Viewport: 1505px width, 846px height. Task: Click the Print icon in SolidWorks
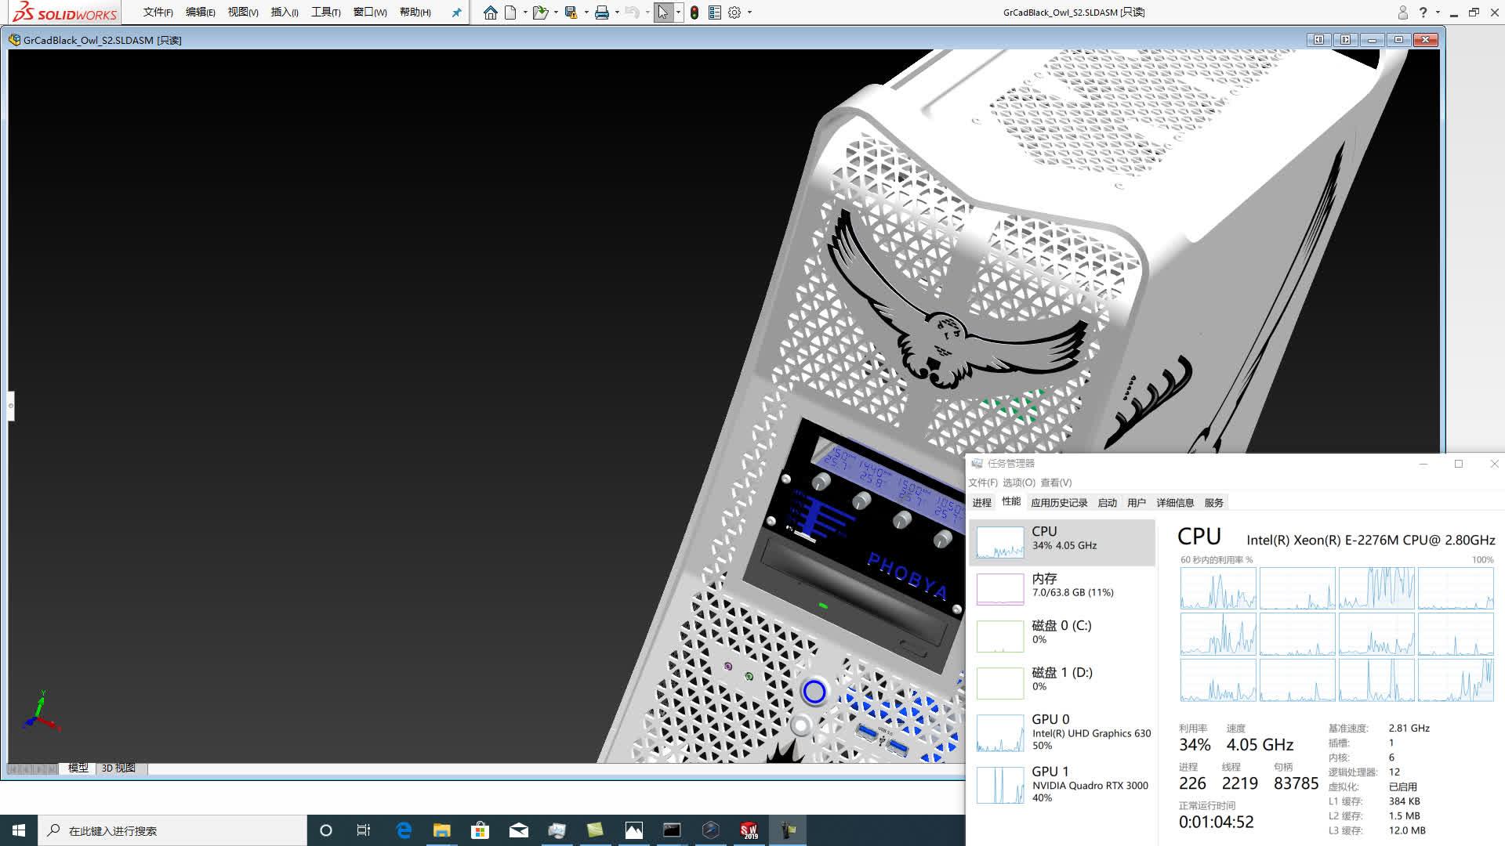click(x=602, y=12)
